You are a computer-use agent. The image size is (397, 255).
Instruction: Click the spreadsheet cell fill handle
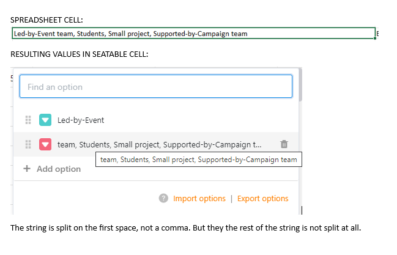point(375,38)
